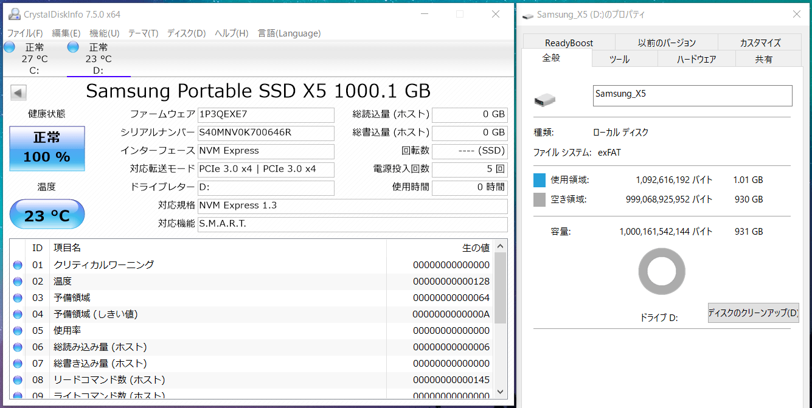Click the blue 使用領域 color swatch
Screen dimensions: 812x408
click(540, 180)
